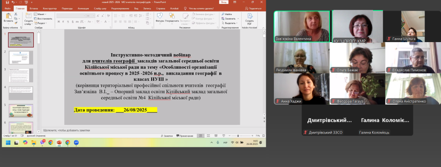
Task: Select the Format Painter brush icon
Action: click(16, 23)
